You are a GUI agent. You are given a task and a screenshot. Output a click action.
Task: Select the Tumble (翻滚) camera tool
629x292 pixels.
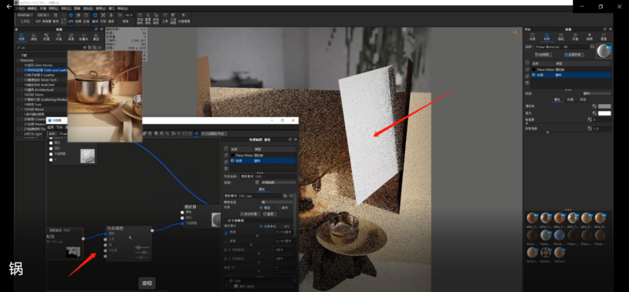pyautogui.click(x=95, y=16)
